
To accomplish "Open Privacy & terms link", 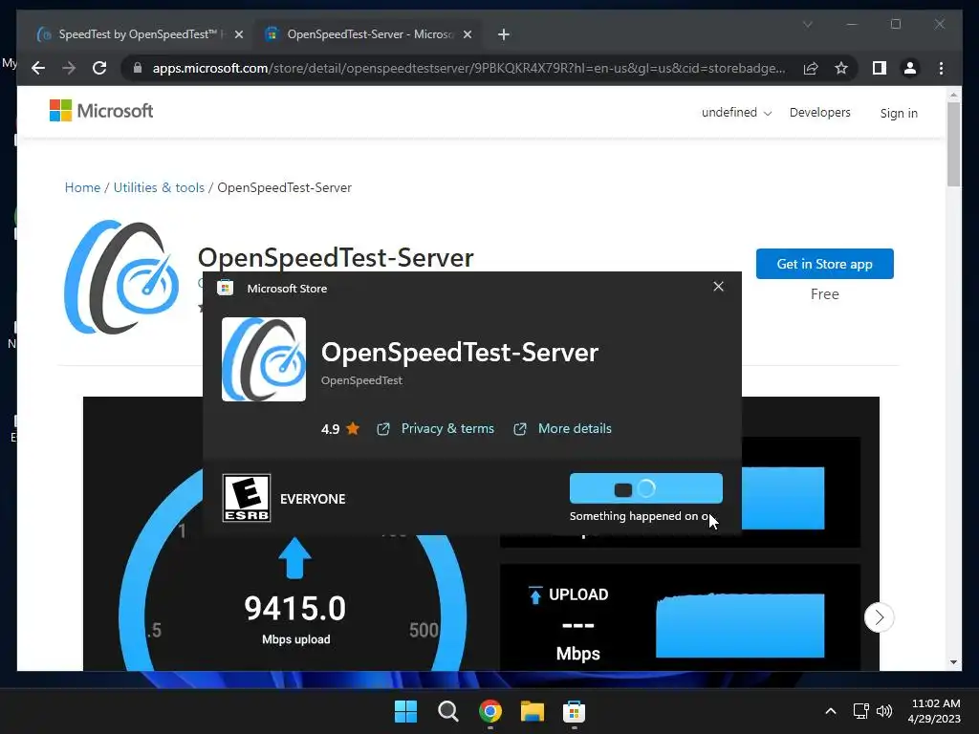I will [x=435, y=429].
